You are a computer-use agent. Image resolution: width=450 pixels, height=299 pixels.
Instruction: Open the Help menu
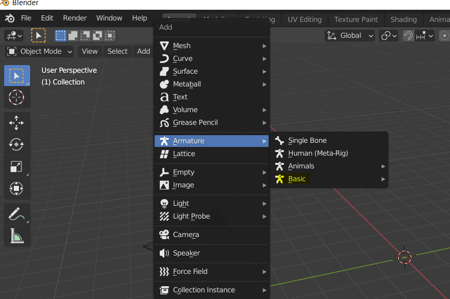point(139,18)
